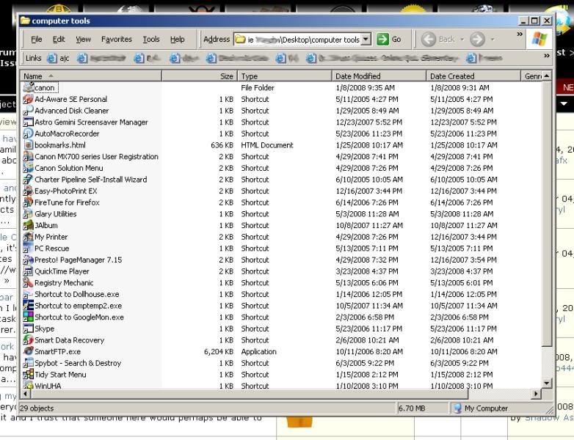Open the ajc link in Links bar

click(59, 58)
